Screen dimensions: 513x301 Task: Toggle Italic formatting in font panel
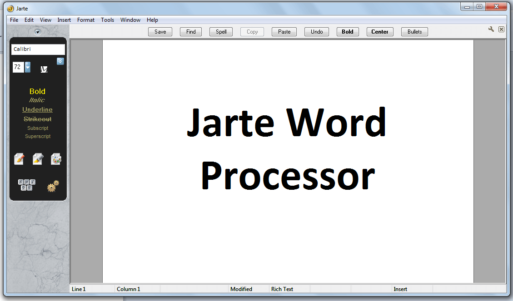pos(37,100)
